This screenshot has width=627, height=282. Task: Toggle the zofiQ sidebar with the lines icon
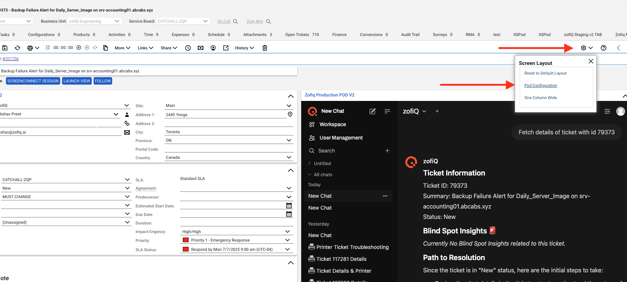tap(387, 111)
